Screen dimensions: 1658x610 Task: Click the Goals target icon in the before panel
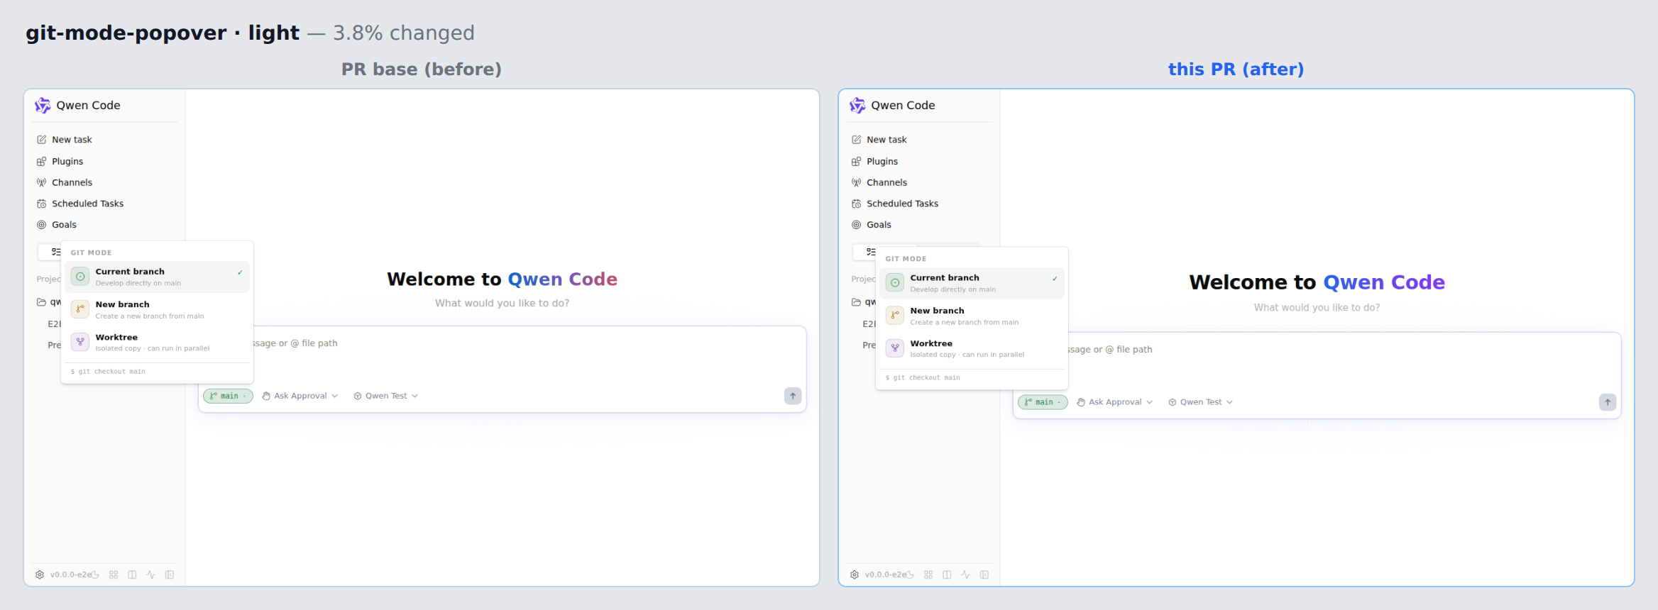(42, 225)
